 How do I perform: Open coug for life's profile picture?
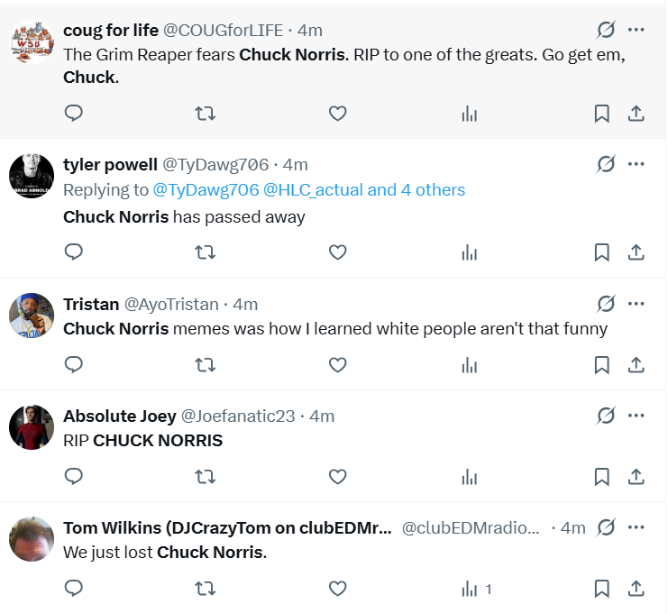[x=32, y=41]
